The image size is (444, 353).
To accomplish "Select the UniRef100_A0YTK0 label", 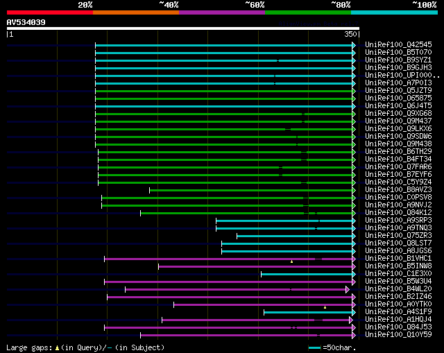I will tap(398, 304).
